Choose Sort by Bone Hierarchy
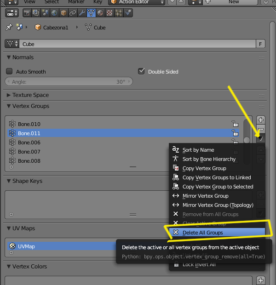 click(217, 159)
